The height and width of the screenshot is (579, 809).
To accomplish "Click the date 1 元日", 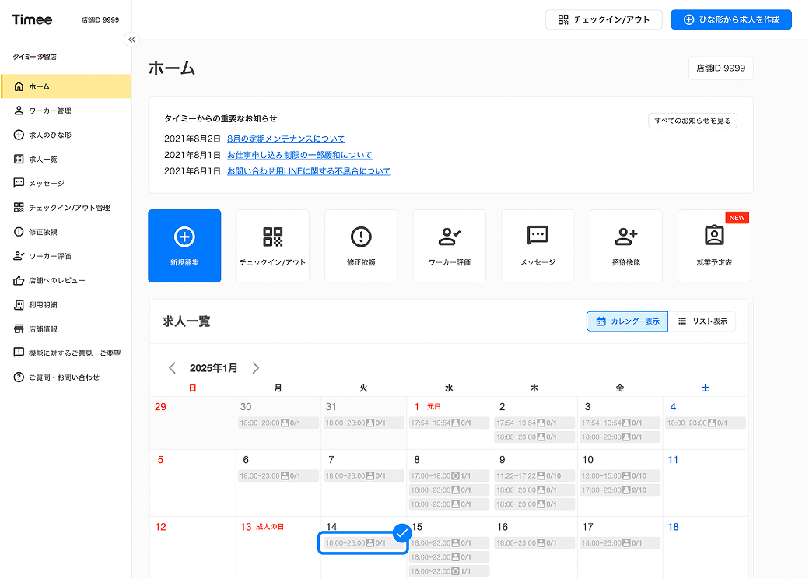I will (x=427, y=407).
